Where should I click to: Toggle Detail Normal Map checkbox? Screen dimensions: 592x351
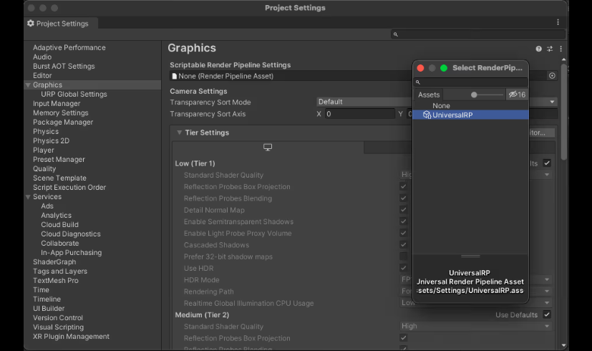point(403,210)
